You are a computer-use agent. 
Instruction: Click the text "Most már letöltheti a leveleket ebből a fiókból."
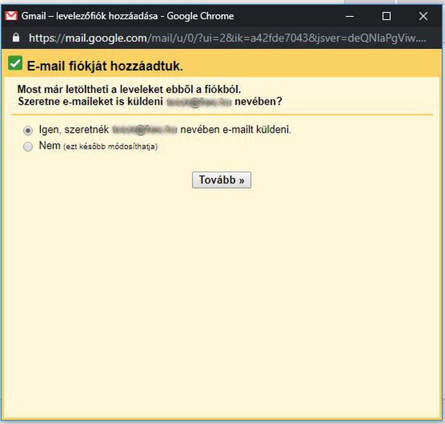coord(129,90)
